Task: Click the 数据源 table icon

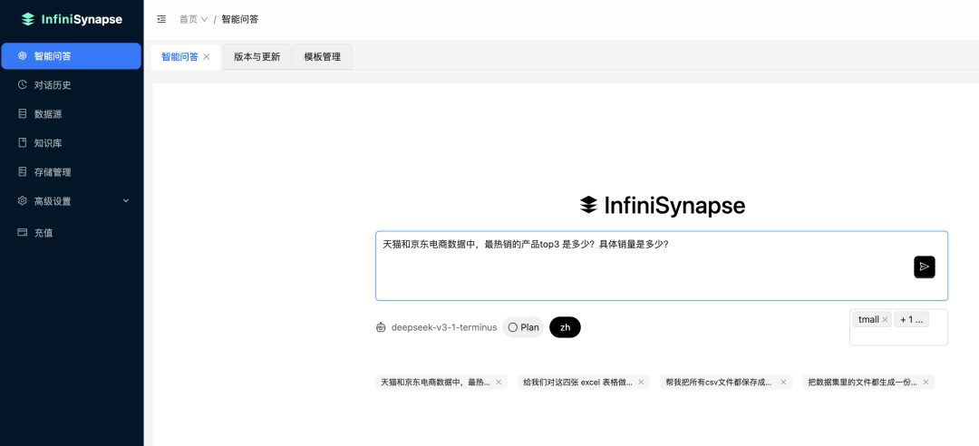Action: click(x=23, y=114)
